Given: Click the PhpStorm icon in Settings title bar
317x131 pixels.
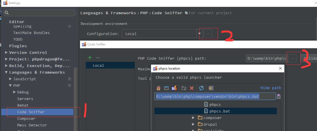Looking at the screenshot, I should [x=5, y=3].
